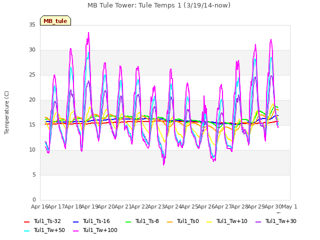Click the MB_tule label box
The image size is (320, 240).
tap(55, 20)
